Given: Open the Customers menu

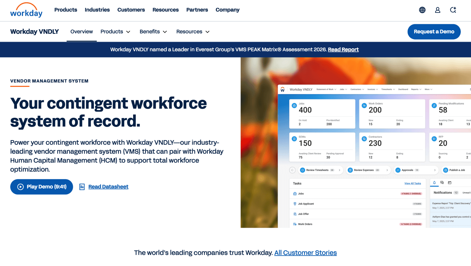Looking at the screenshot, I should [131, 10].
